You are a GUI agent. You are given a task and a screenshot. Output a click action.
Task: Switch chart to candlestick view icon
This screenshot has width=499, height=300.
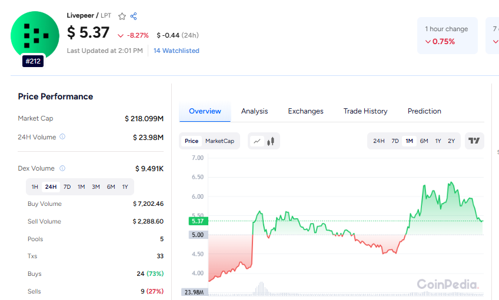(x=271, y=141)
